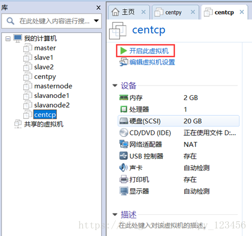
Task: Click the 硬盘(SCSI) 20 GB value
Action: tap(193, 121)
